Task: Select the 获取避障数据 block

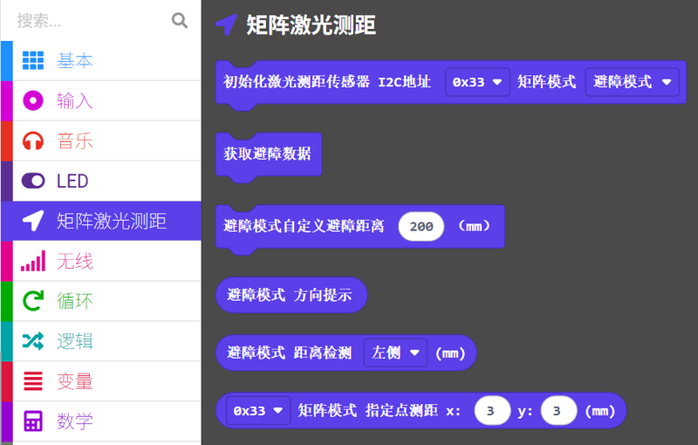Action: click(x=268, y=154)
